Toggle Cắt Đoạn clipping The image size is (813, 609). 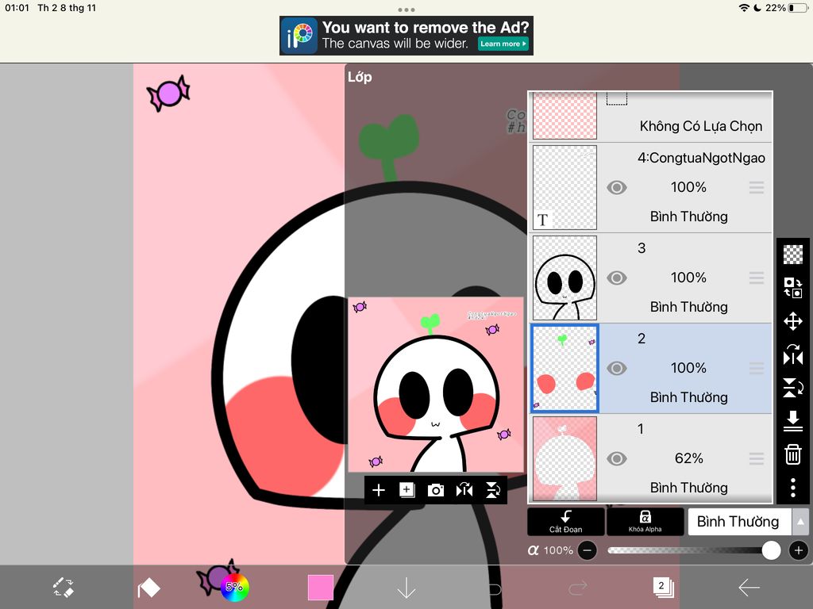565,521
